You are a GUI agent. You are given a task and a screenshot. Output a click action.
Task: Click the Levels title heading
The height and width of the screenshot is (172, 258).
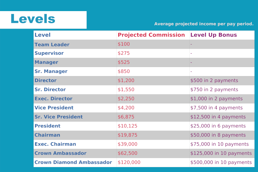[x=33, y=19]
